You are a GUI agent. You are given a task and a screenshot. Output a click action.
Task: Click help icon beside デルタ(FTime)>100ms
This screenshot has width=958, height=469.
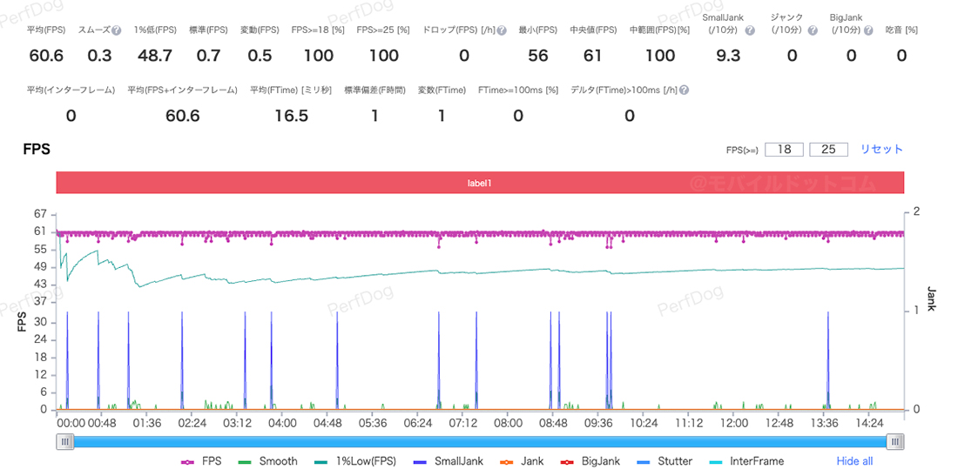click(685, 90)
